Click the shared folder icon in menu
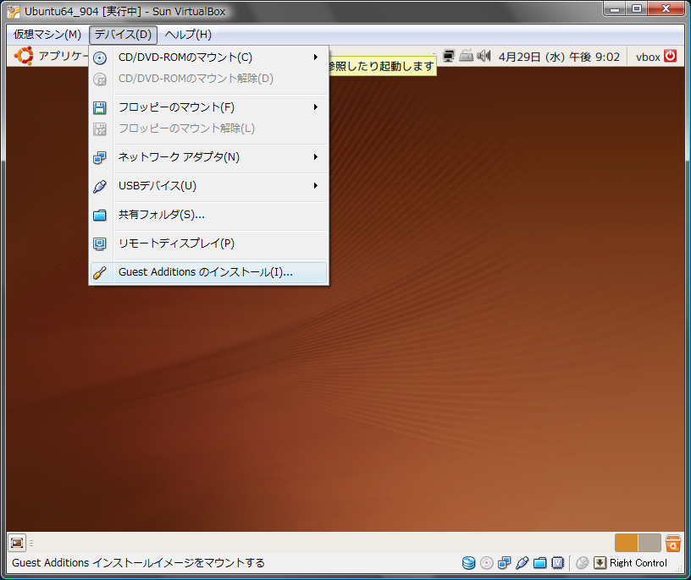Image resolution: width=691 pixels, height=580 pixels. pos(100,216)
